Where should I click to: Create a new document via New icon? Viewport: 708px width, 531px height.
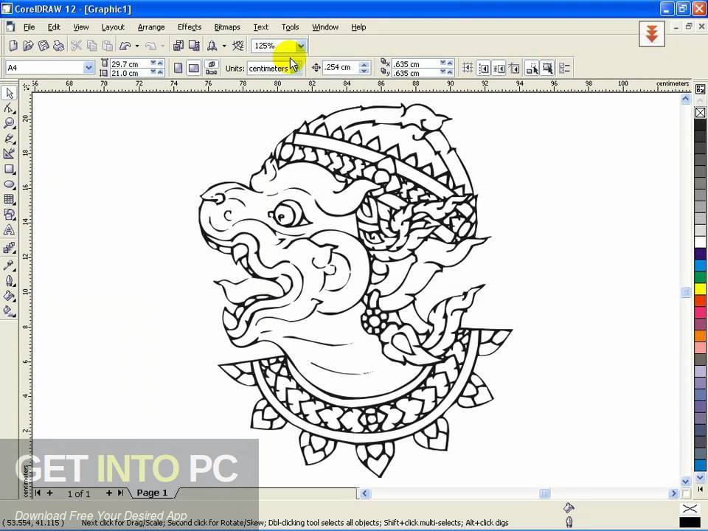click(13, 45)
